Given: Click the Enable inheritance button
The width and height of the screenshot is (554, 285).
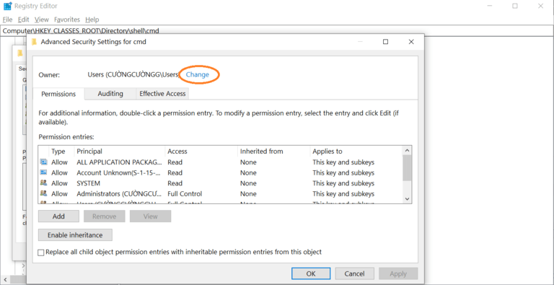Looking at the screenshot, I should (75, 235).
